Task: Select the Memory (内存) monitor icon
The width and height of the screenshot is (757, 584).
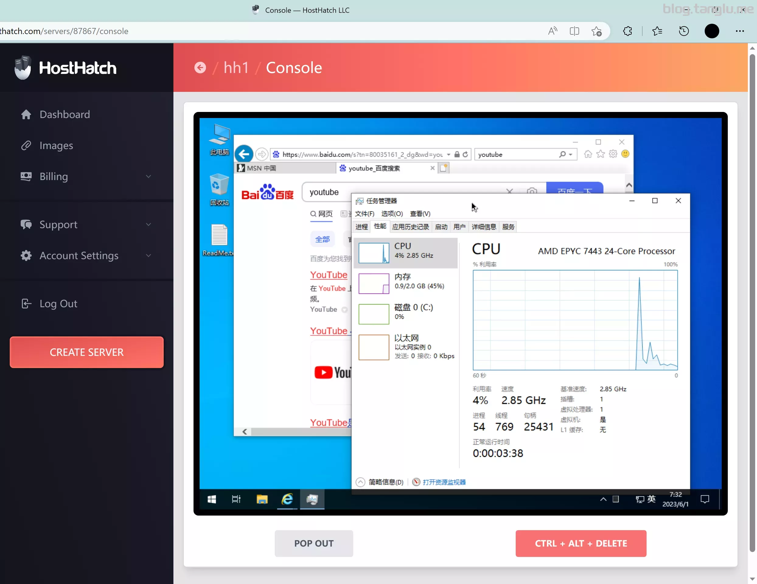Action: [x=374, y=283]
